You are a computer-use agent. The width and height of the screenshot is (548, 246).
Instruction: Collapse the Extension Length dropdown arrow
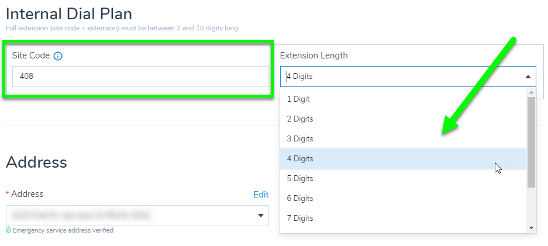click(528, 77)
